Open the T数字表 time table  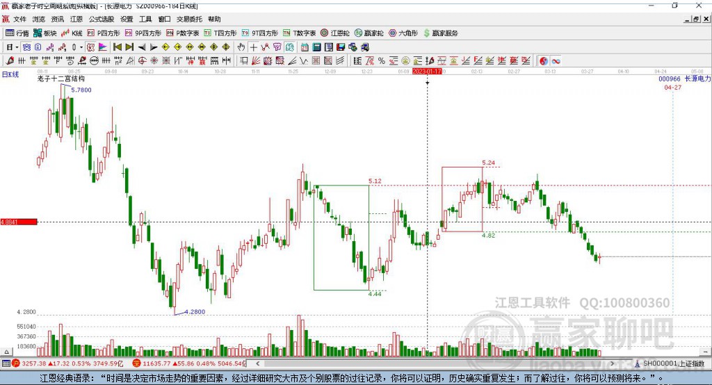299,33
